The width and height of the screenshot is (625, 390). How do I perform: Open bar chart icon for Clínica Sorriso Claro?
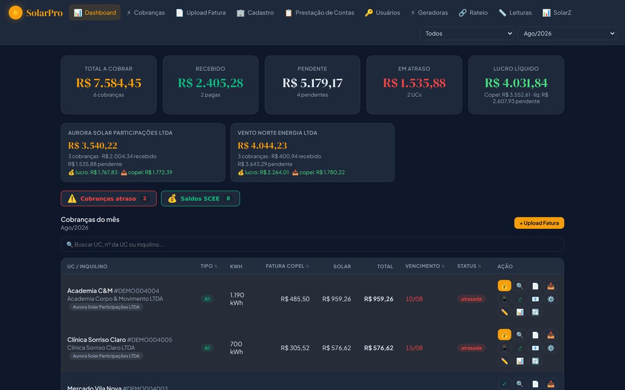pos(520,361)
